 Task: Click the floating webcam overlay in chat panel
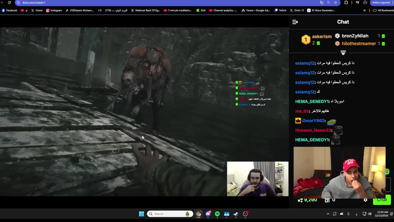point(340,173)
